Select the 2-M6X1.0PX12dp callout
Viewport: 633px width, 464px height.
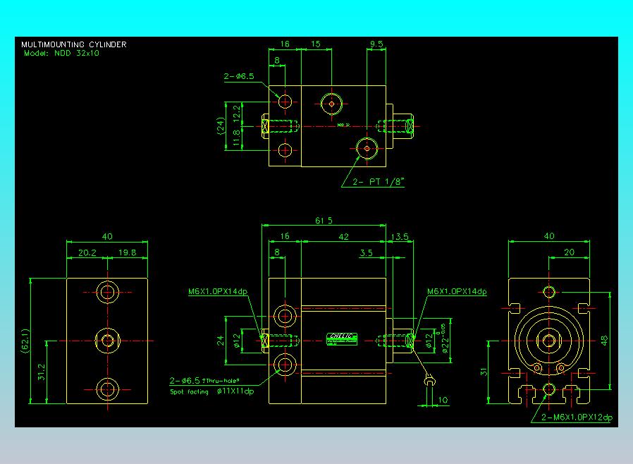577,417
